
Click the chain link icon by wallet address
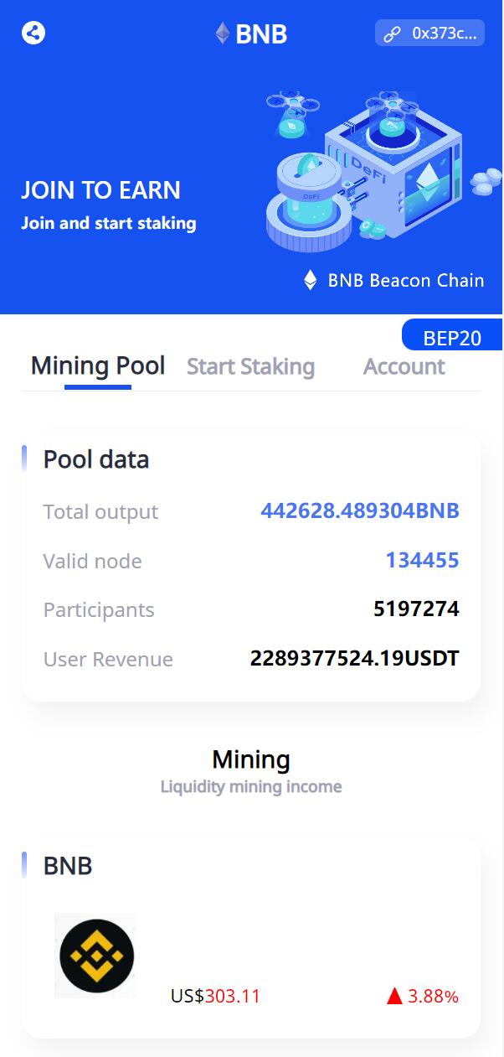click(392, 34)
